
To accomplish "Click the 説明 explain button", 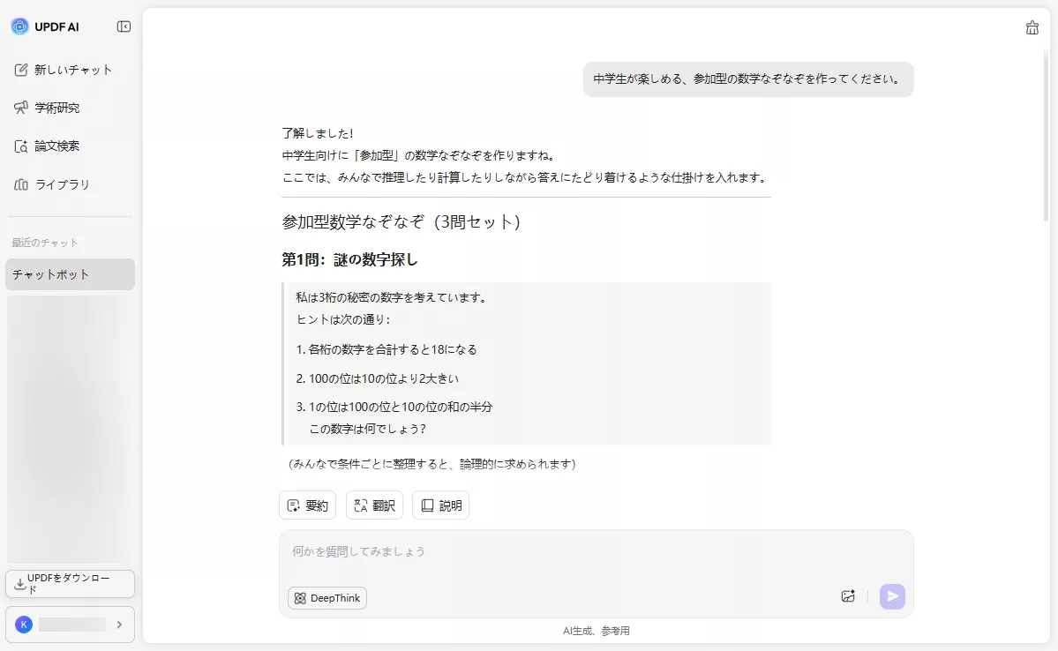I will point(440,505).
